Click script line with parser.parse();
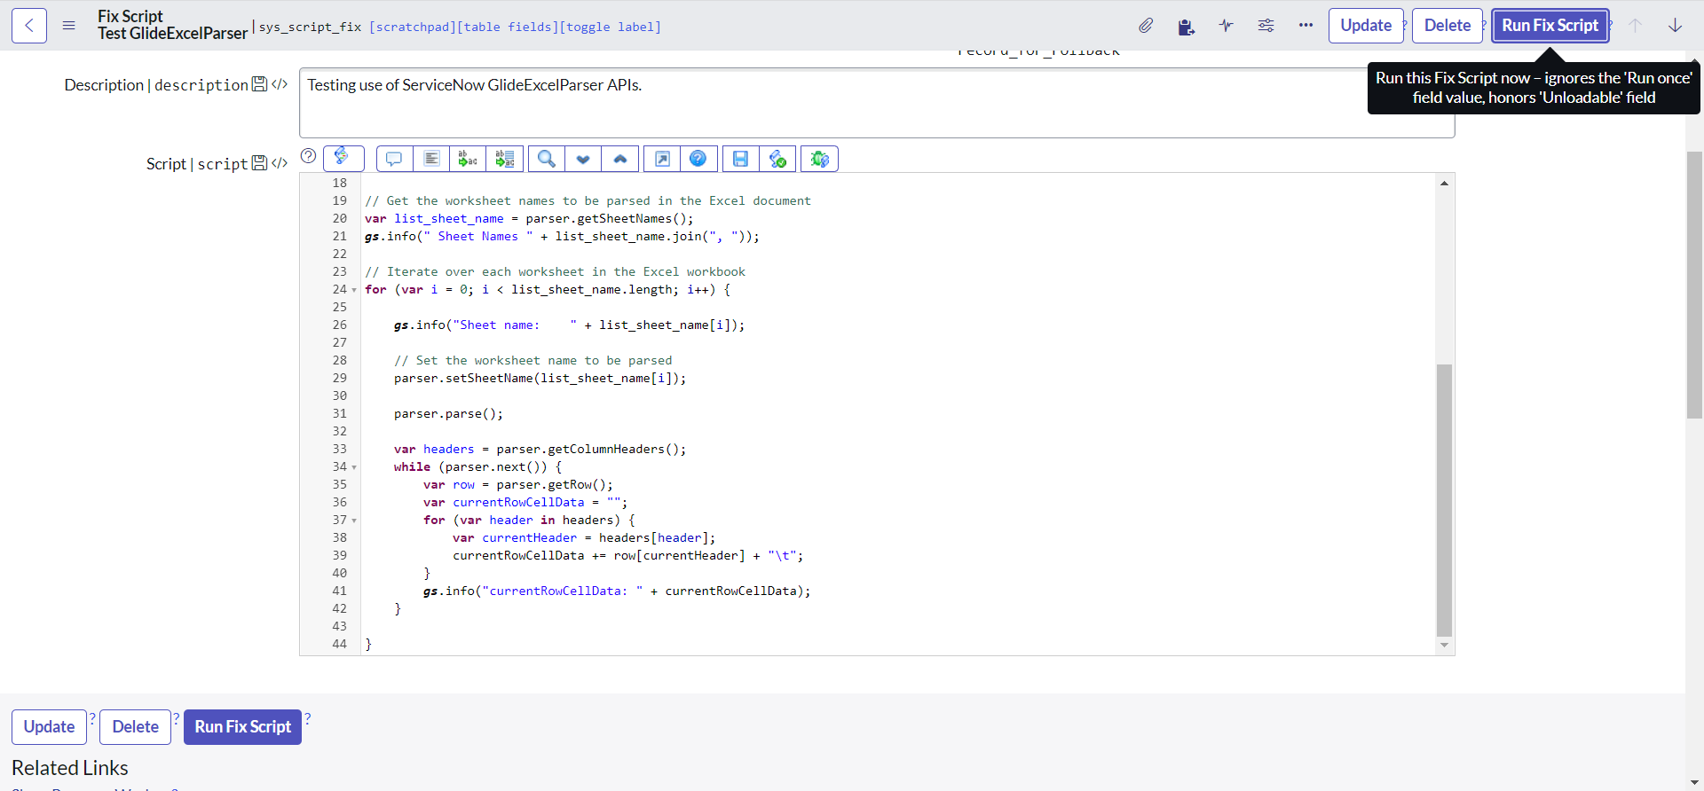 tap(448, 414)
